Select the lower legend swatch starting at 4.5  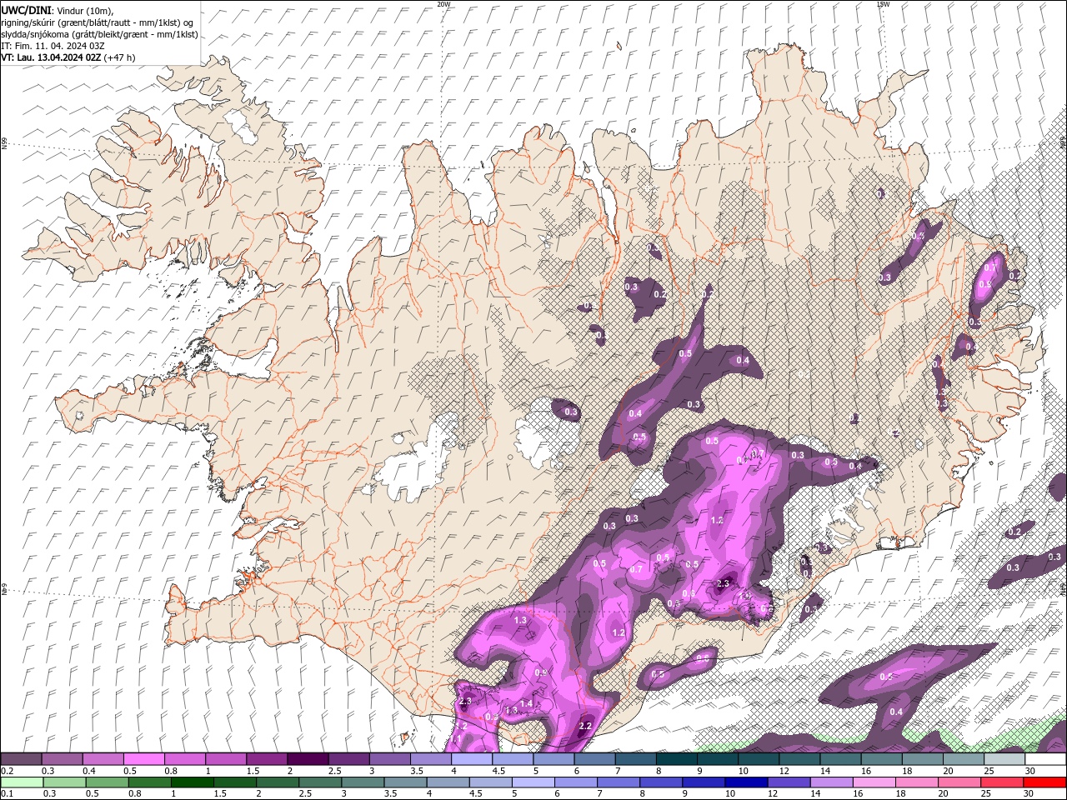click(x=490, y=782)
